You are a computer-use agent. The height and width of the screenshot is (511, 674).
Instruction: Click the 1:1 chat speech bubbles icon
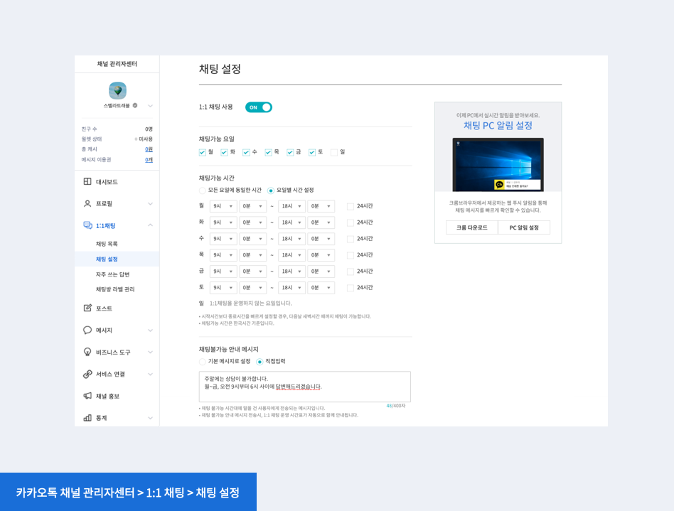(x=87, y=225)
